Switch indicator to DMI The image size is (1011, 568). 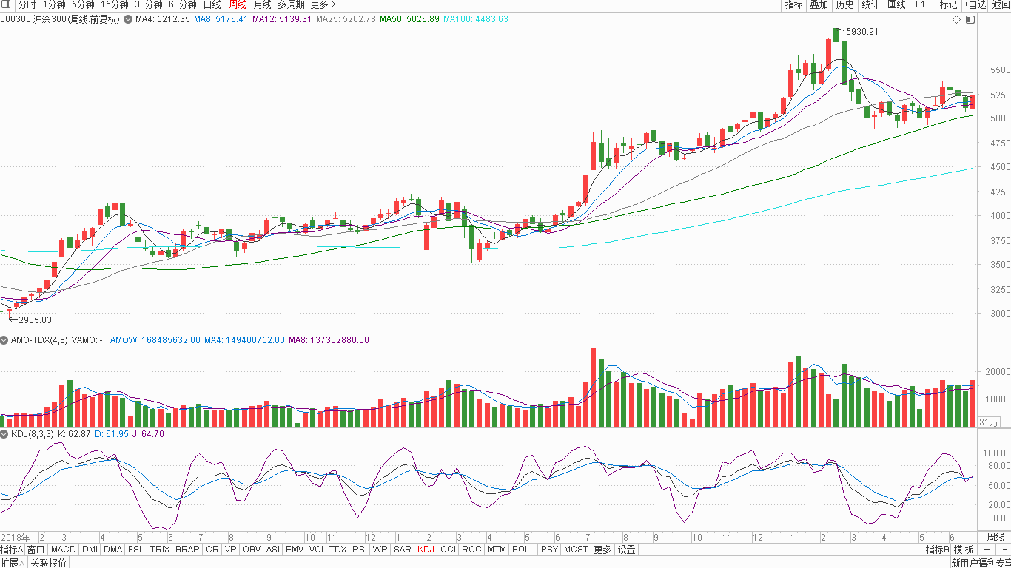coord(90,550)
